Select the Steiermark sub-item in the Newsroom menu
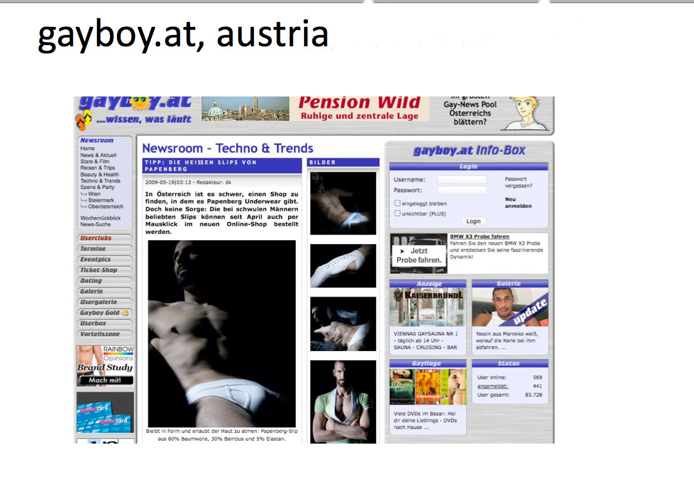 100,200
